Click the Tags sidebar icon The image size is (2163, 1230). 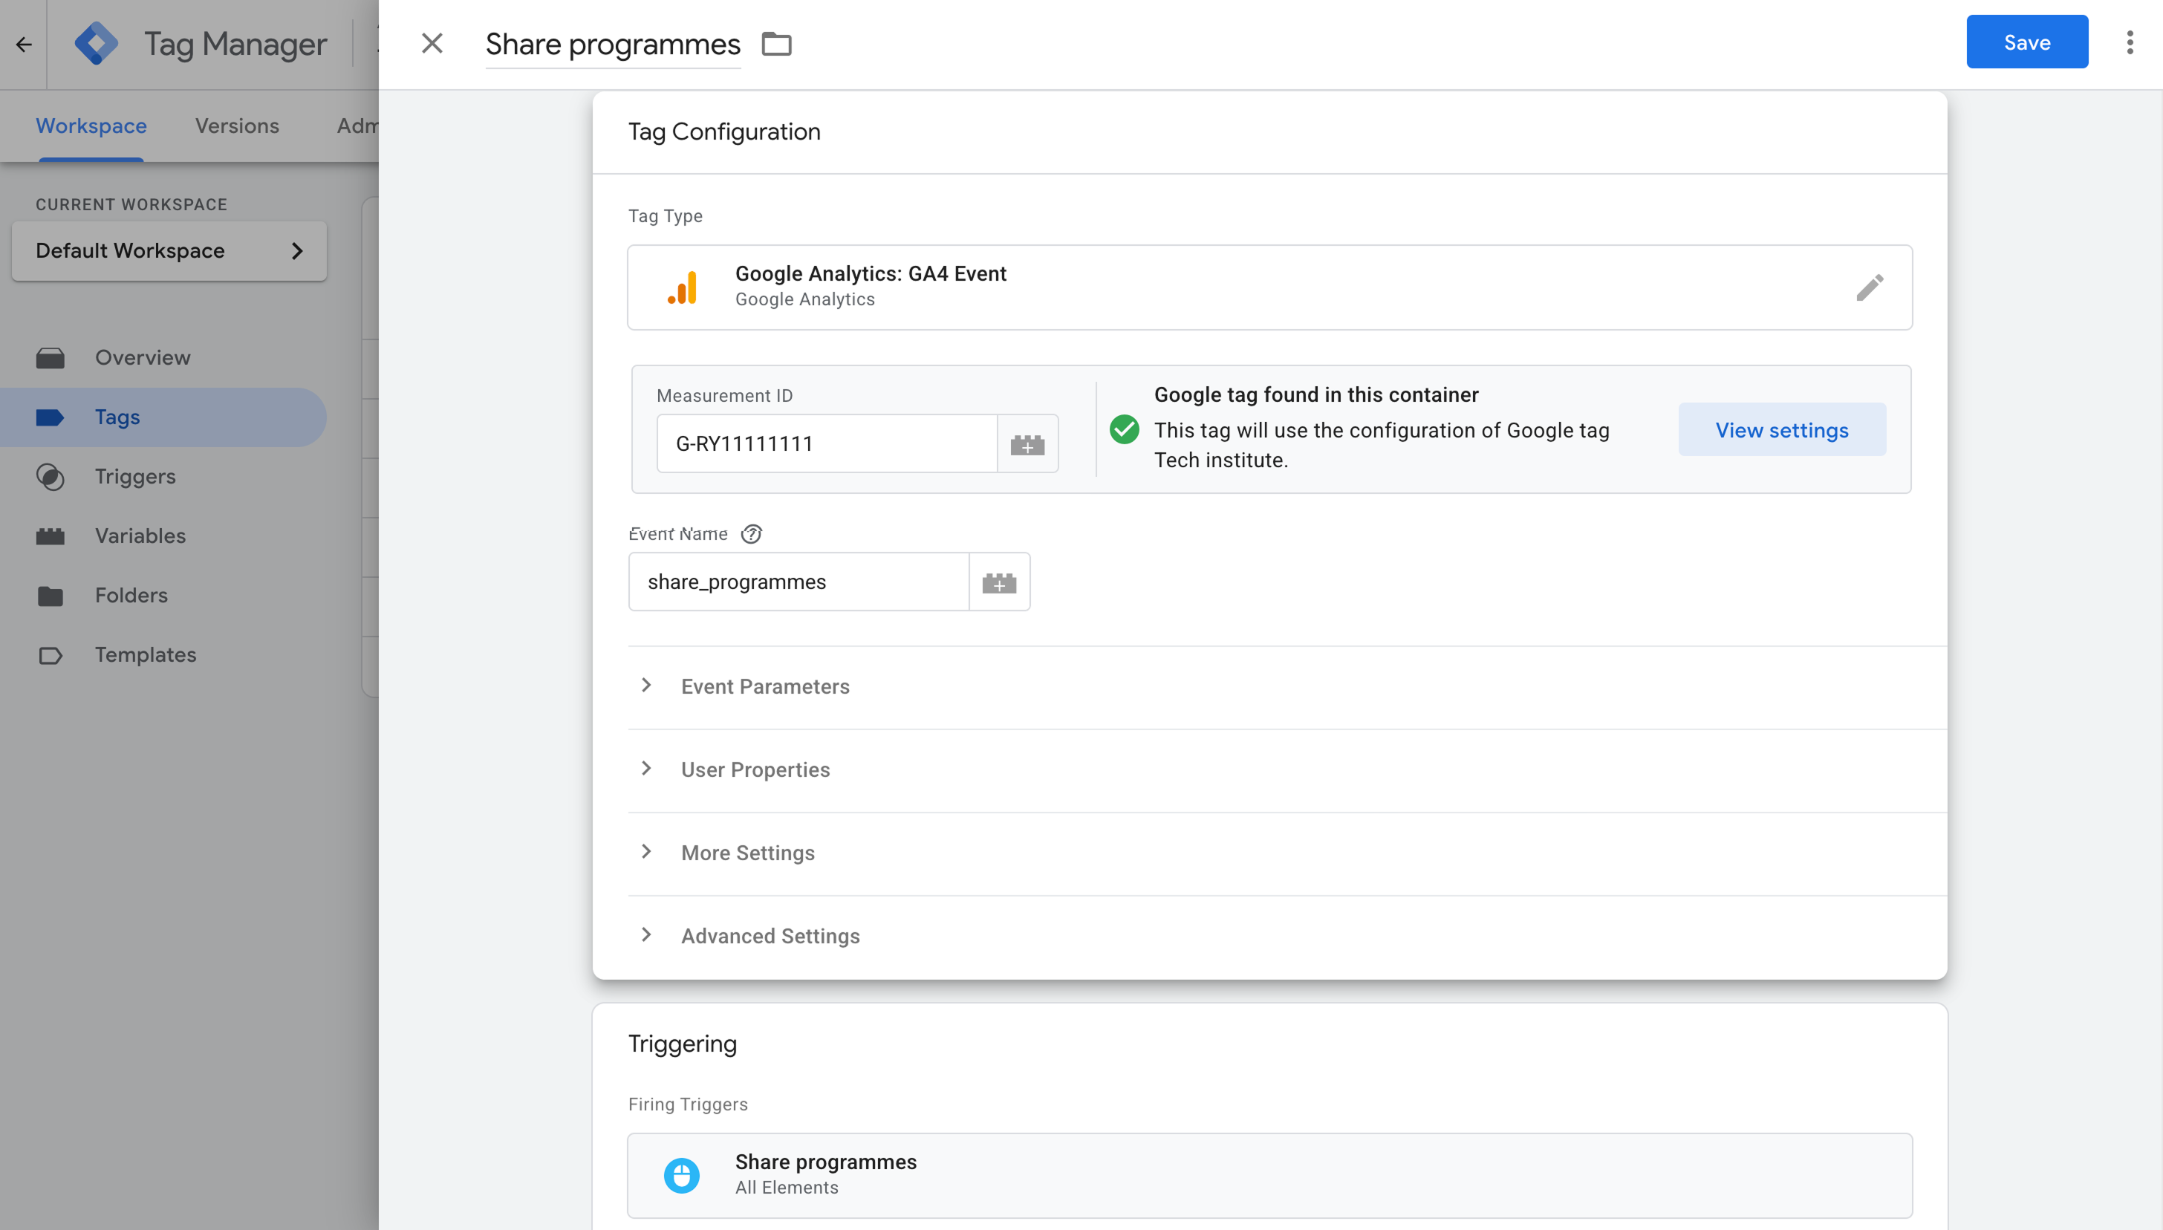51,417
